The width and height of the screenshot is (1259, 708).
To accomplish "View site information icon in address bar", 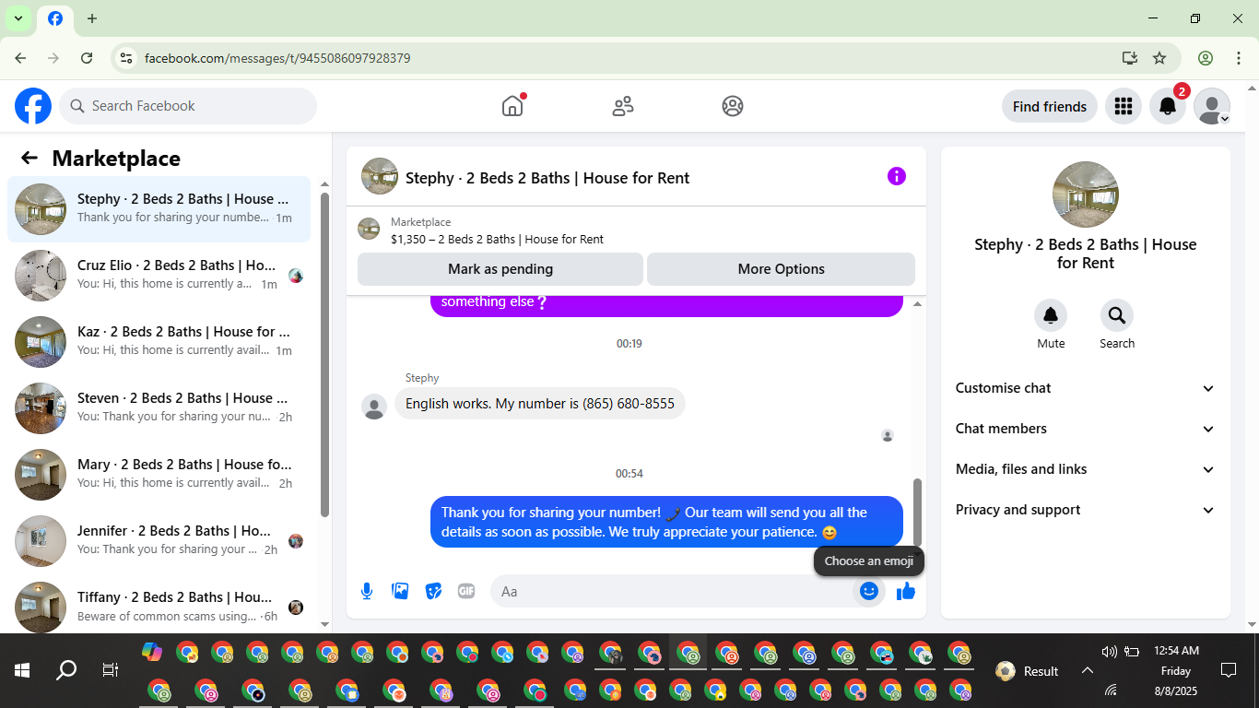I will pos(126,58).
